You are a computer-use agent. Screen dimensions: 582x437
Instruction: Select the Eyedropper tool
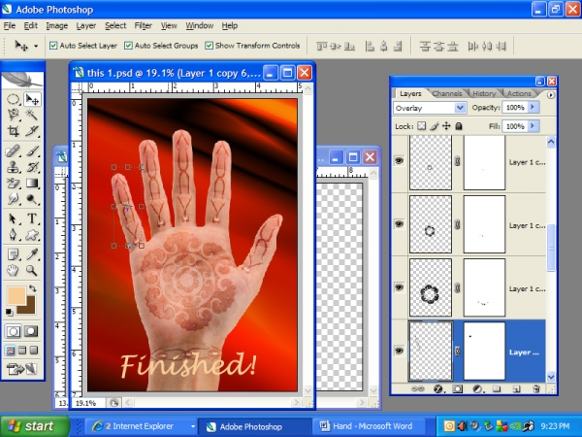tap(32, 254)
